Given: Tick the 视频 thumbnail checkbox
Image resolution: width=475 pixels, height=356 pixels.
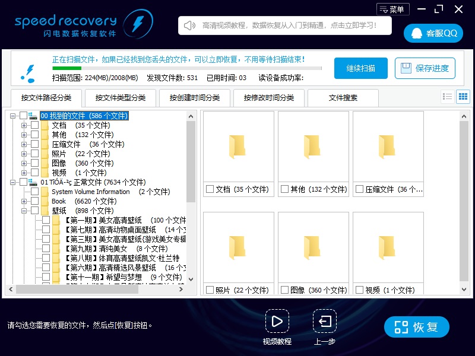Looking at the screenshot, I should [359, 290].
